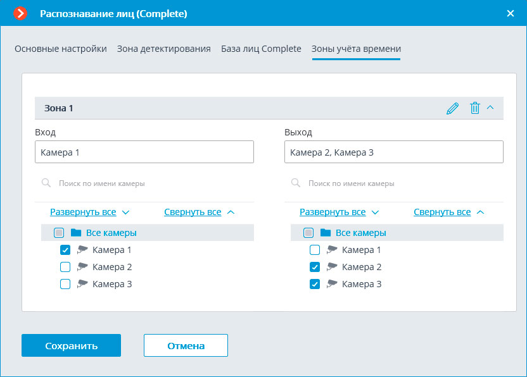Screen dimensions: 527x377
Task: Open the База лиц Complete tab
Action: tap(261, 49)
